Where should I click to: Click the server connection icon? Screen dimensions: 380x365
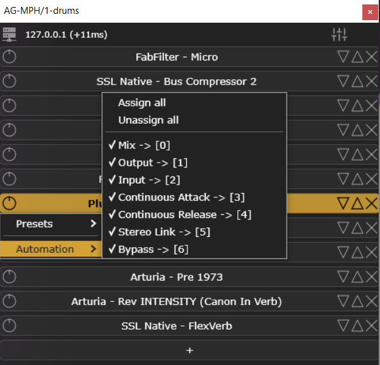9,35
